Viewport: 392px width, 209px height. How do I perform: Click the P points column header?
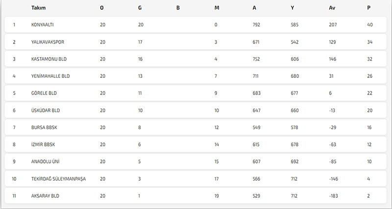(369, 8)
